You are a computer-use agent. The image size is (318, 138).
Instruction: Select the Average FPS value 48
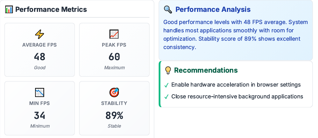(40, 57)
